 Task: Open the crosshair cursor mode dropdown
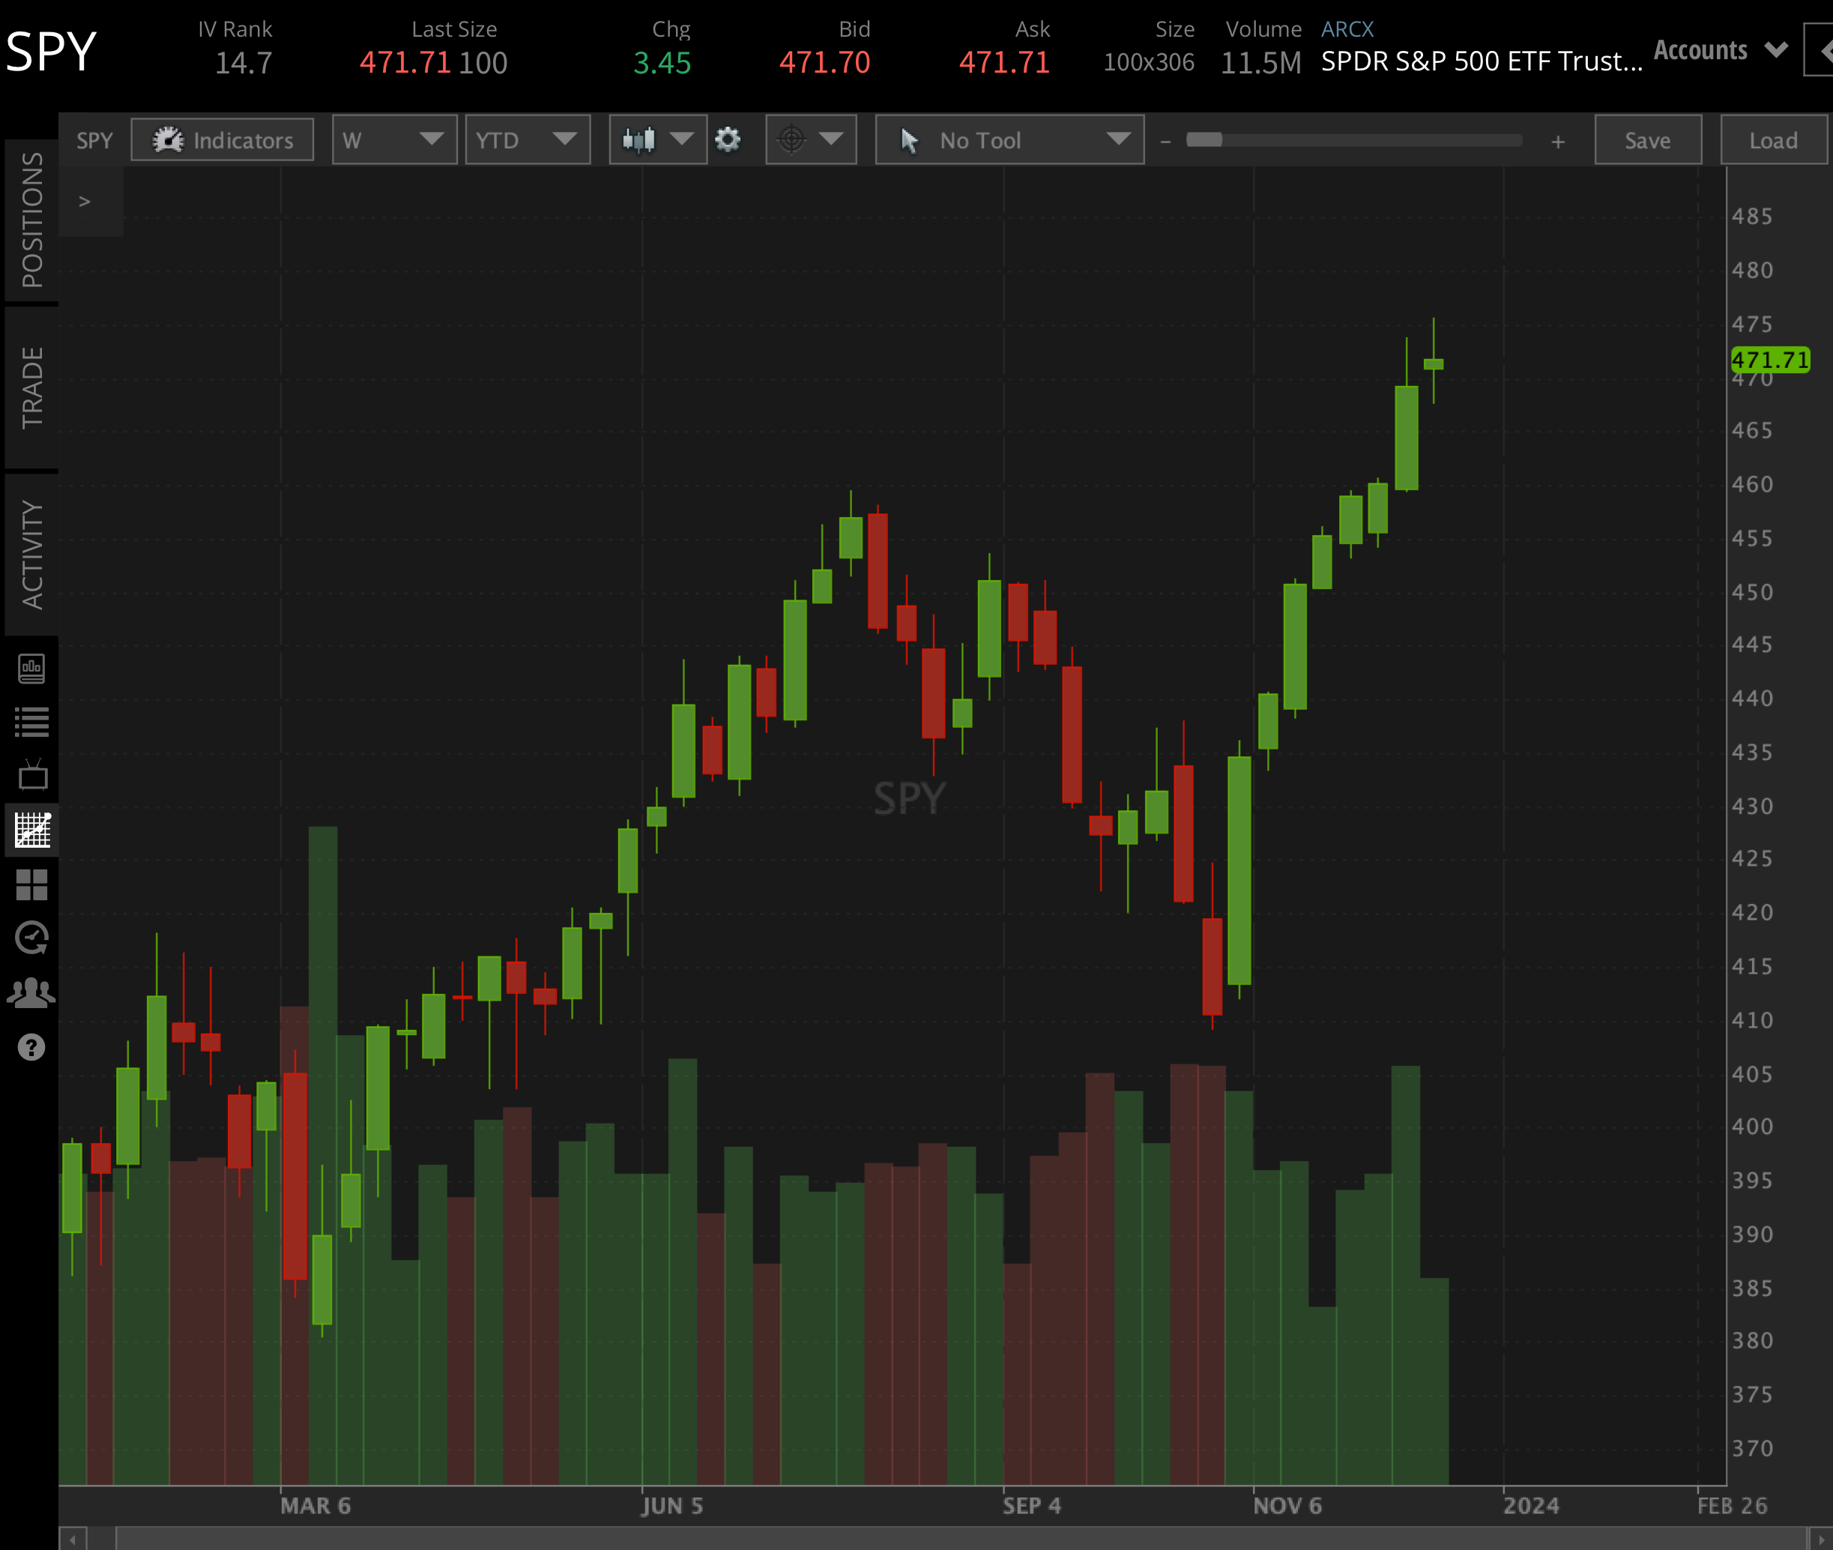[x=810, y=139]
